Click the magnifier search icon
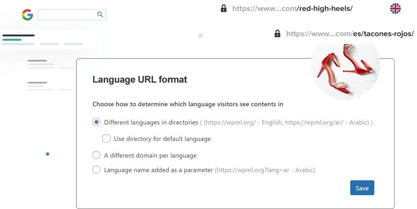 [x=100, y=14]
